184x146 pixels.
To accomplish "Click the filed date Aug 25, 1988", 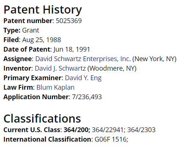I will click(42, 40).
